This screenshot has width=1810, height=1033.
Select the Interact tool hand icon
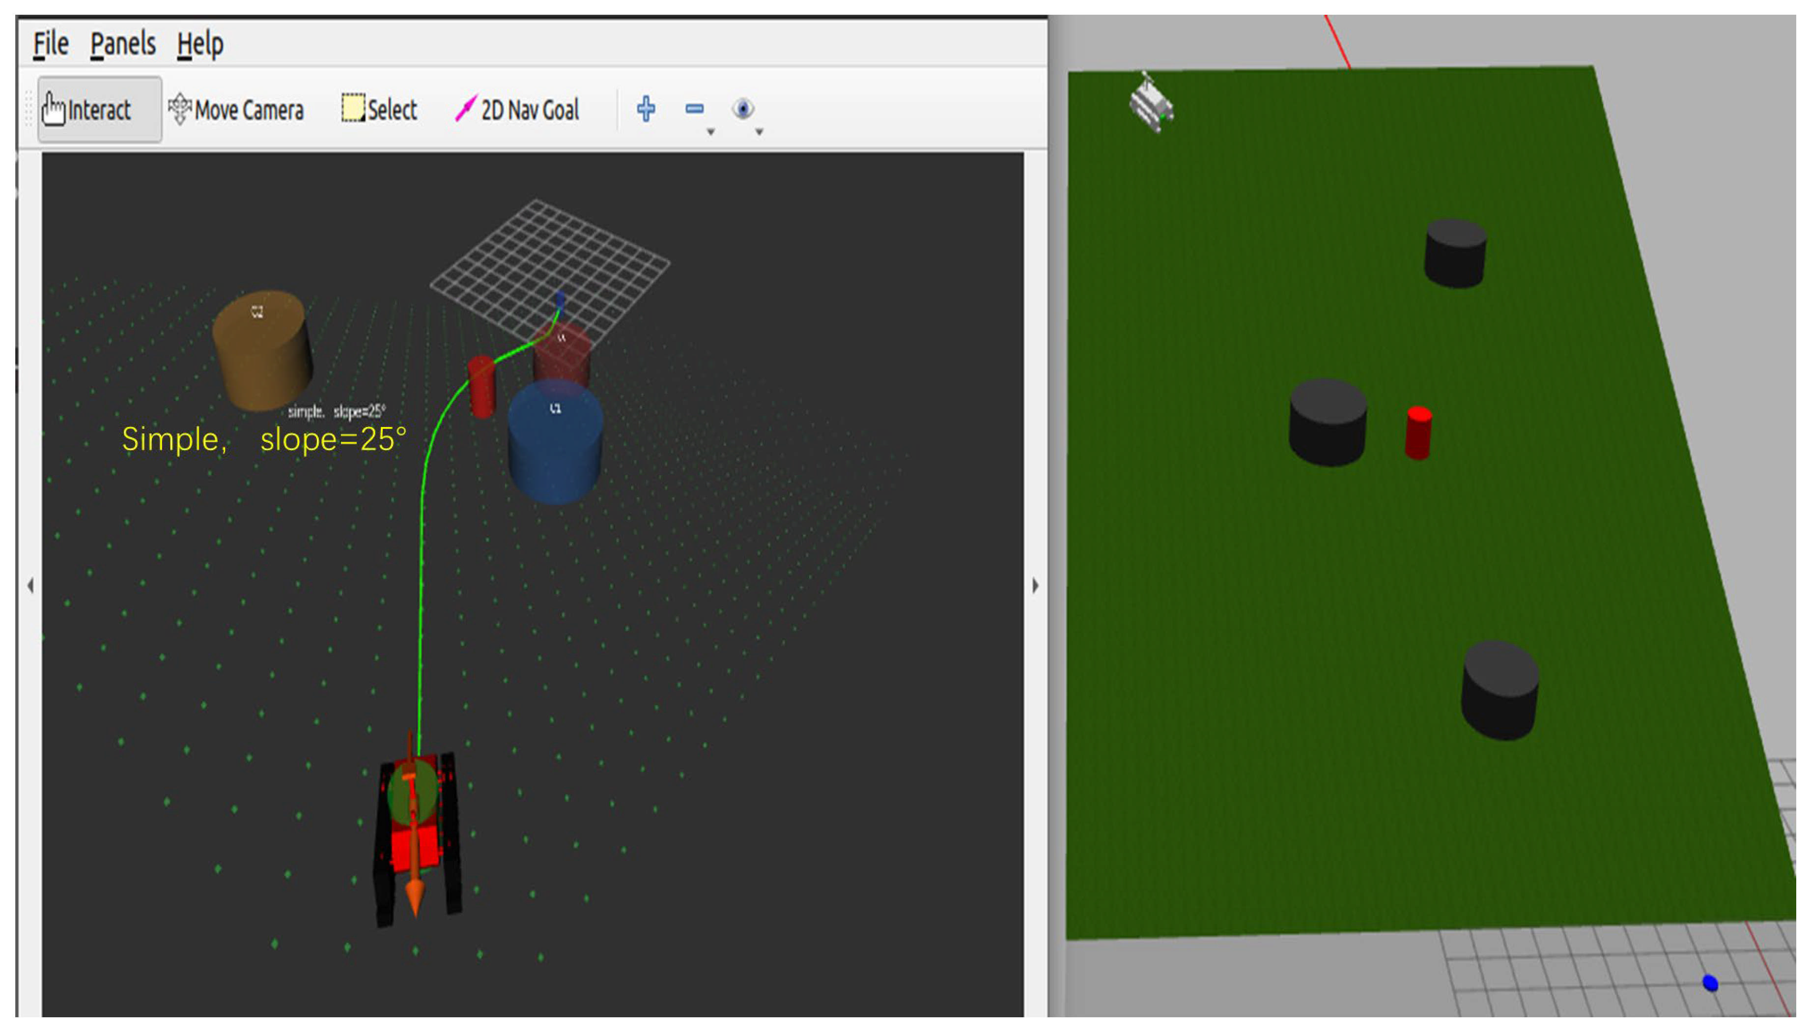53,109
